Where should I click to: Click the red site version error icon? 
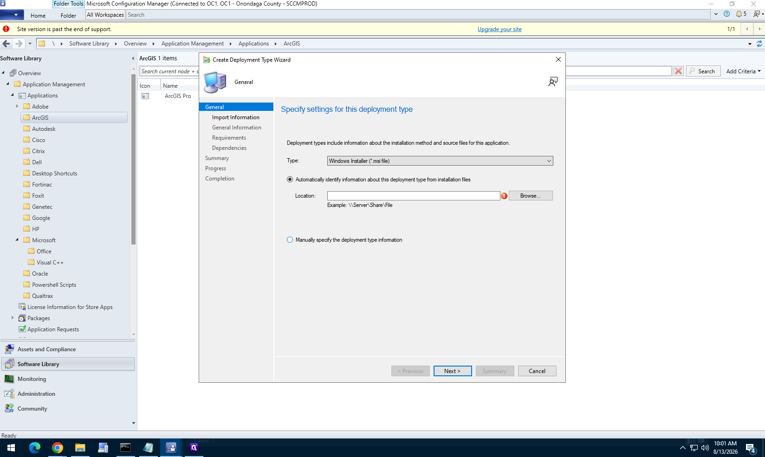(6, 29)
